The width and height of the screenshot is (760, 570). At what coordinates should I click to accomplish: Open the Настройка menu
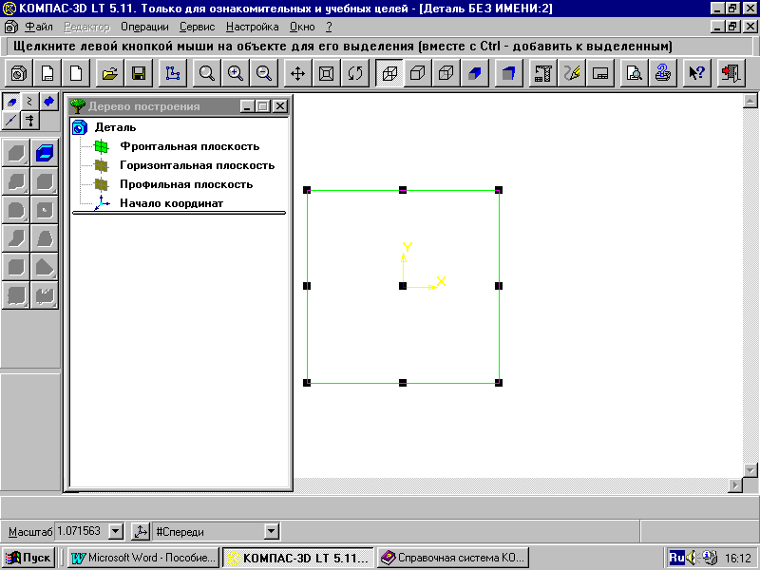(253, 28)
